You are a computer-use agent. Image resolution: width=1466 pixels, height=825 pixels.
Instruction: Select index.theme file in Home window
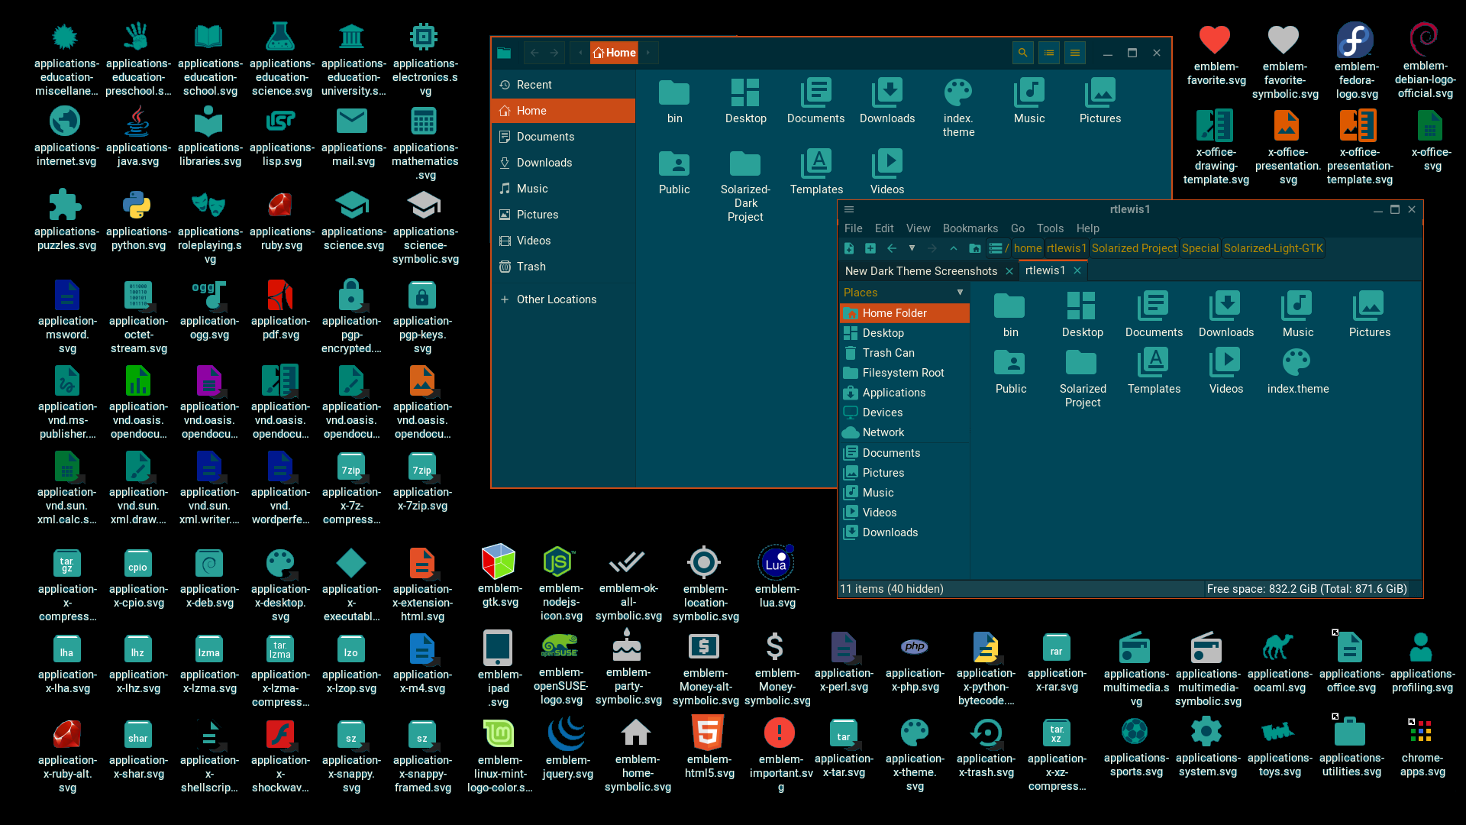click(x=958, y=108)
